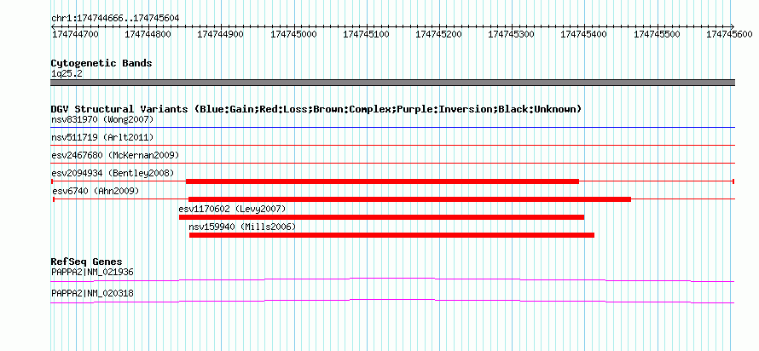Open variant label esv2094934 (Bentley2008)
Screen dimensions: 759x351
113,173
